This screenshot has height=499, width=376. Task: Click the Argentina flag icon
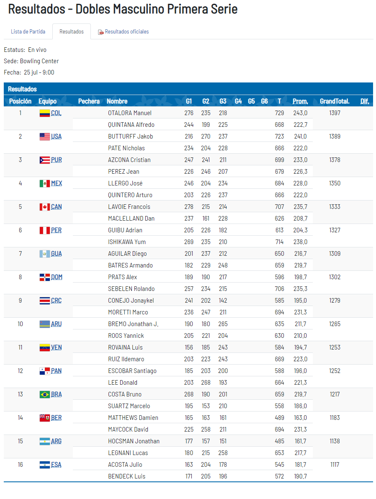(x=44, y=441)
